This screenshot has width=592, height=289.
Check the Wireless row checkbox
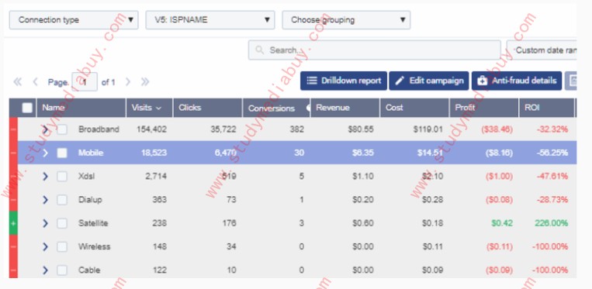(62, 246)
